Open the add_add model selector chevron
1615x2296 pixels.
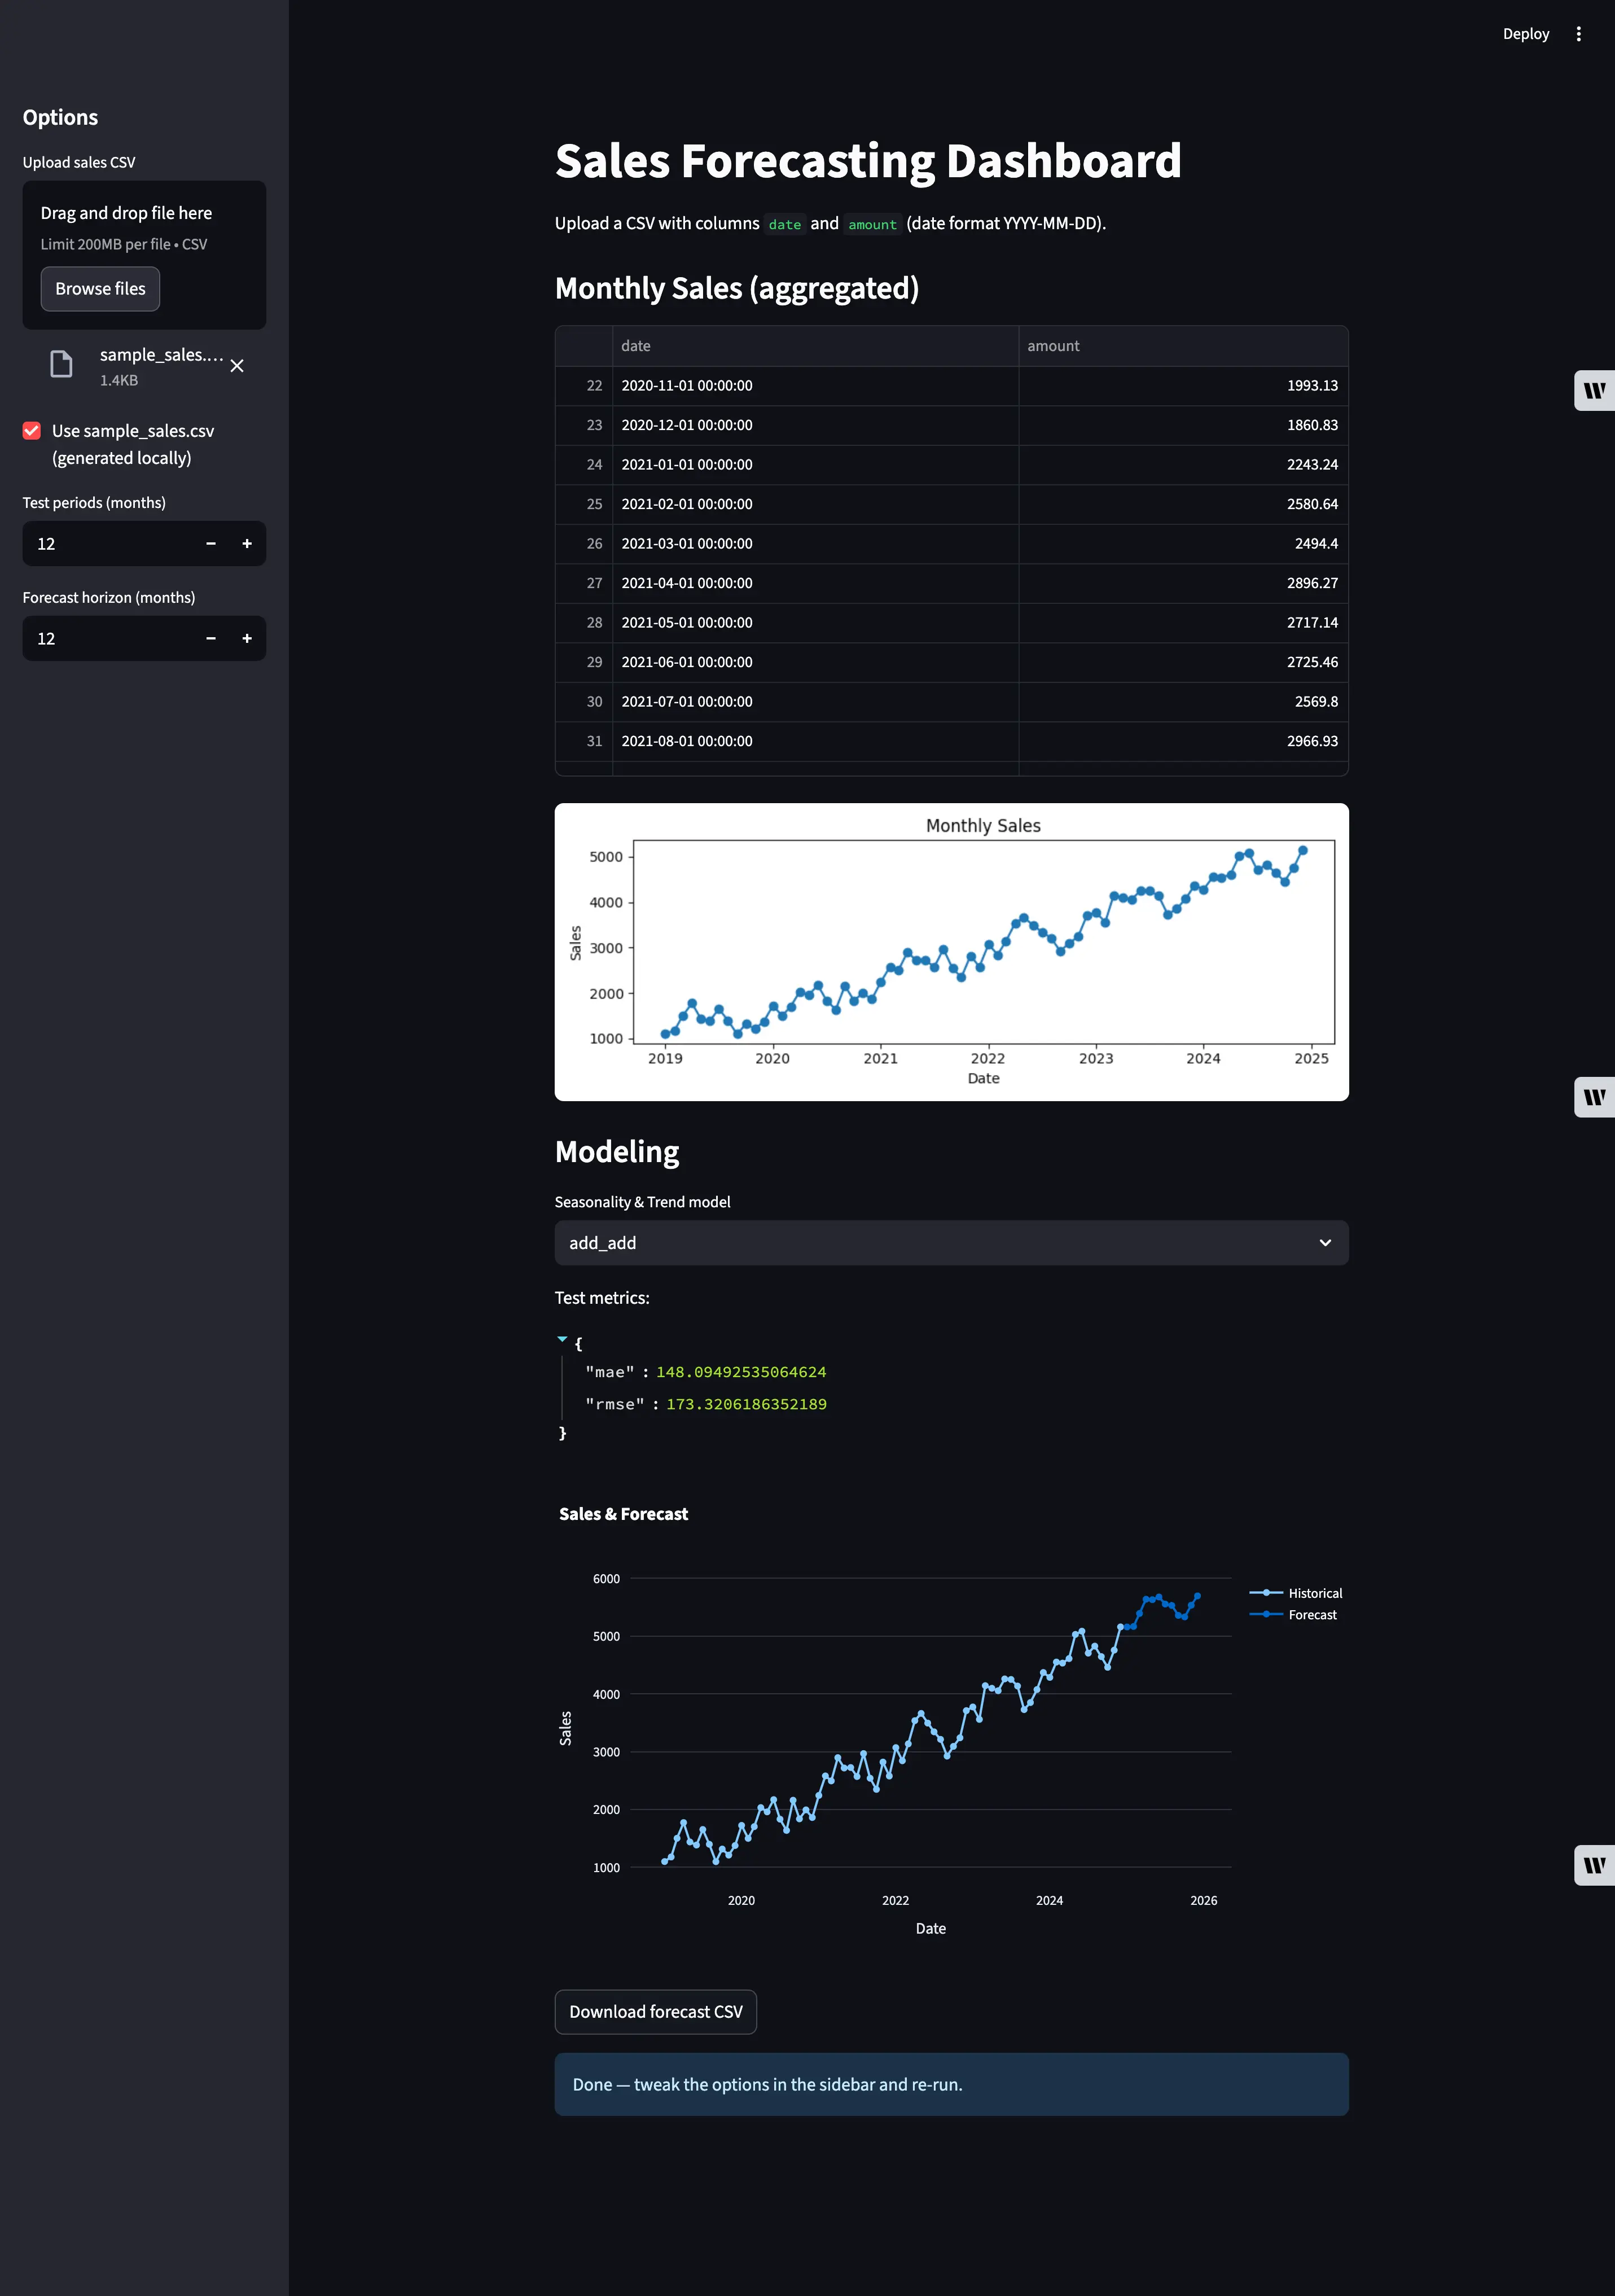click(1325, 1243)
